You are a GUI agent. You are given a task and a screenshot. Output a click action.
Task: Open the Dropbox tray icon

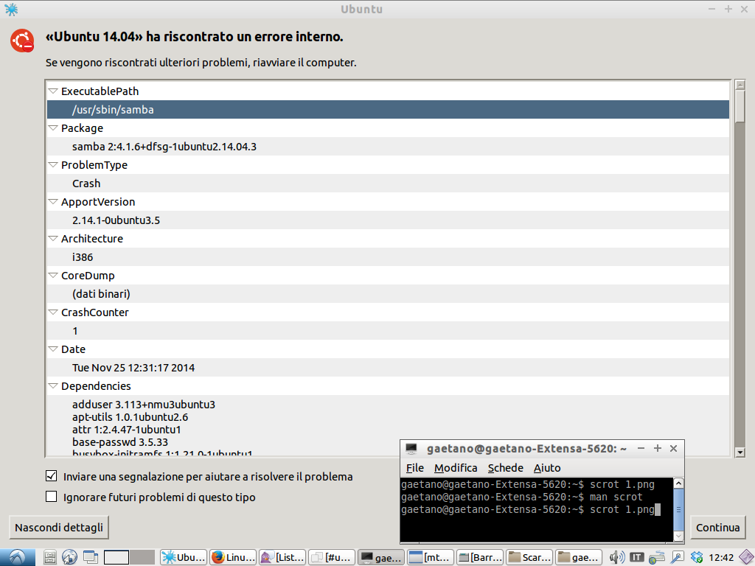pyautogui.click(x=696, y=557)
